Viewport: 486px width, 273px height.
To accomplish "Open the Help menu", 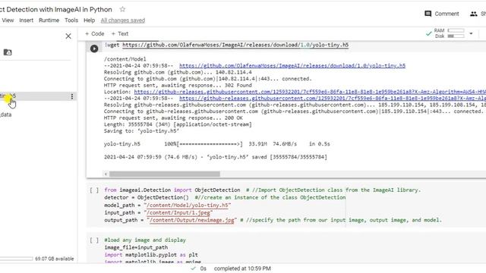I will pos(90,20).
